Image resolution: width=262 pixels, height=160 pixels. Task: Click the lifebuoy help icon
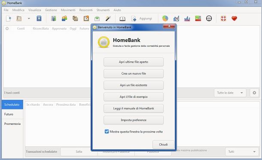pos(223,18)
